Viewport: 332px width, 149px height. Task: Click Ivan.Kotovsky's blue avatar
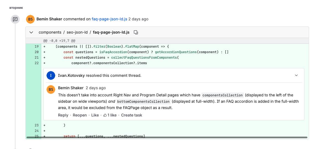51,75
